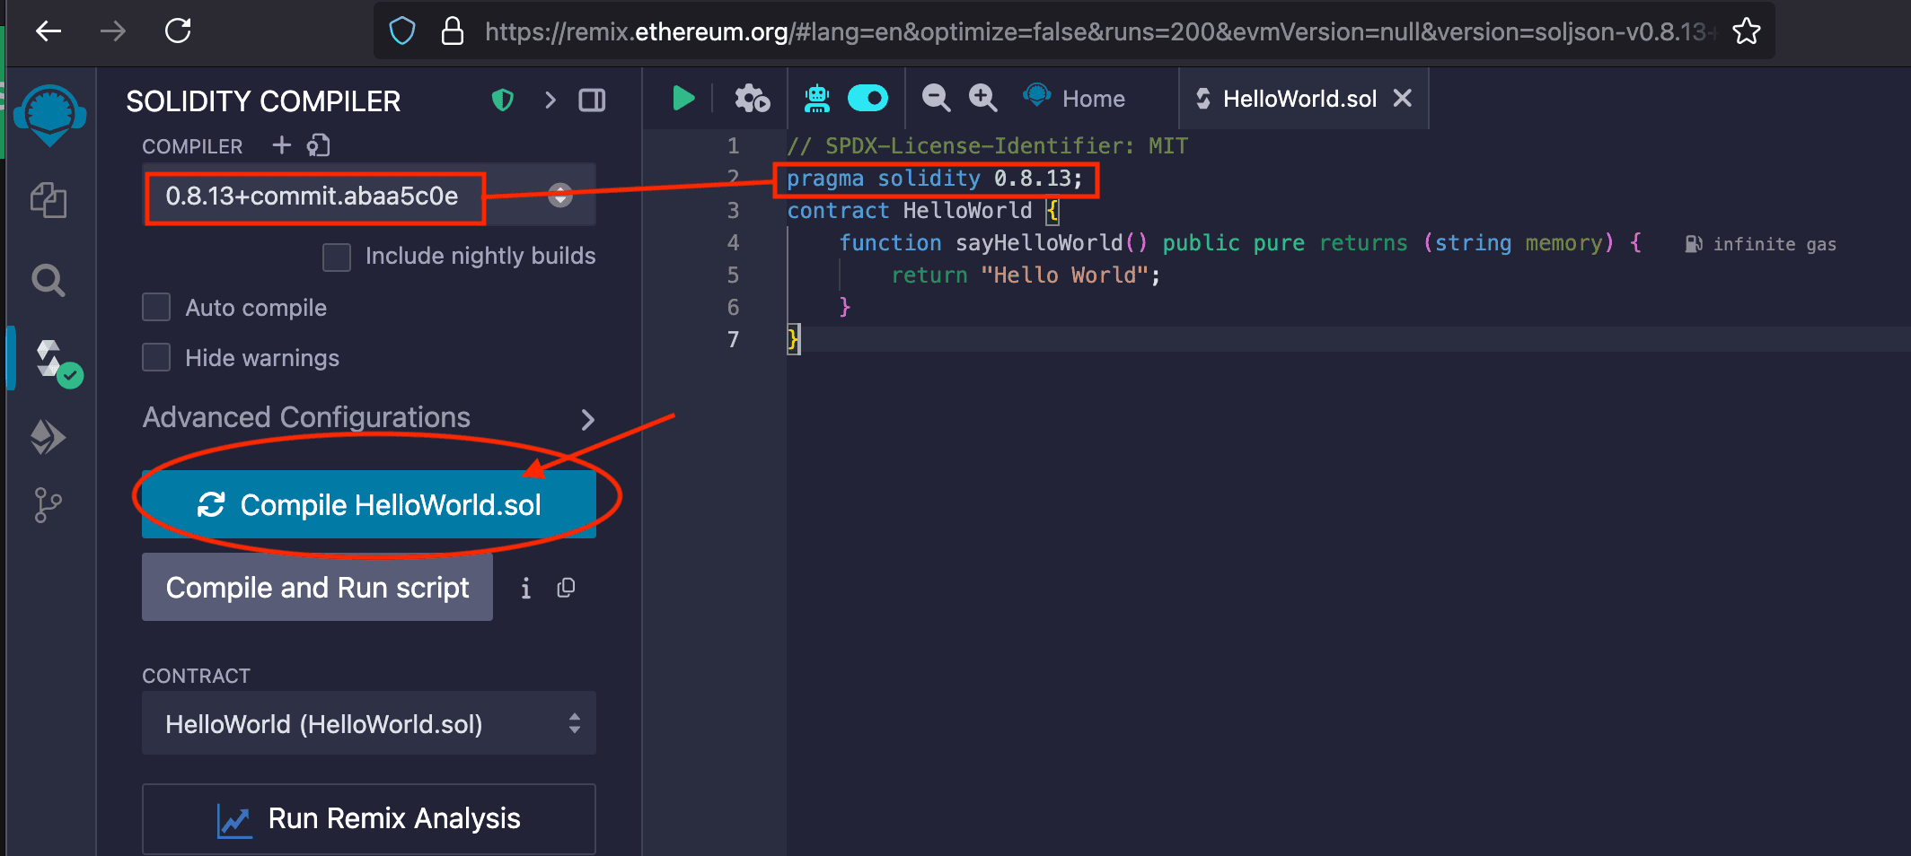Click the browser address bar URL

(x=1078, y=32)
